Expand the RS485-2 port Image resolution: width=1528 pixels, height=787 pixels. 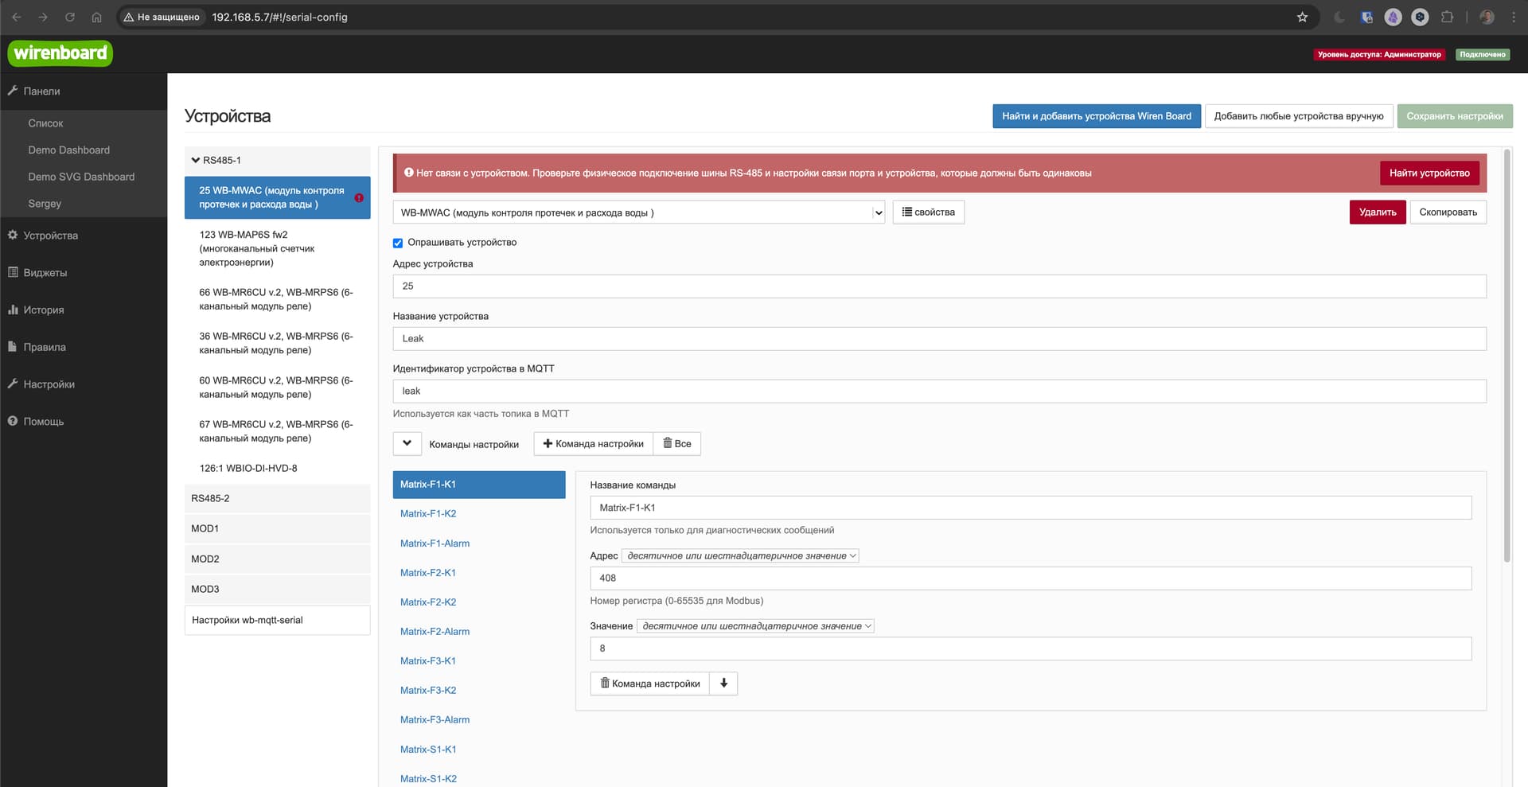(278, 498)
